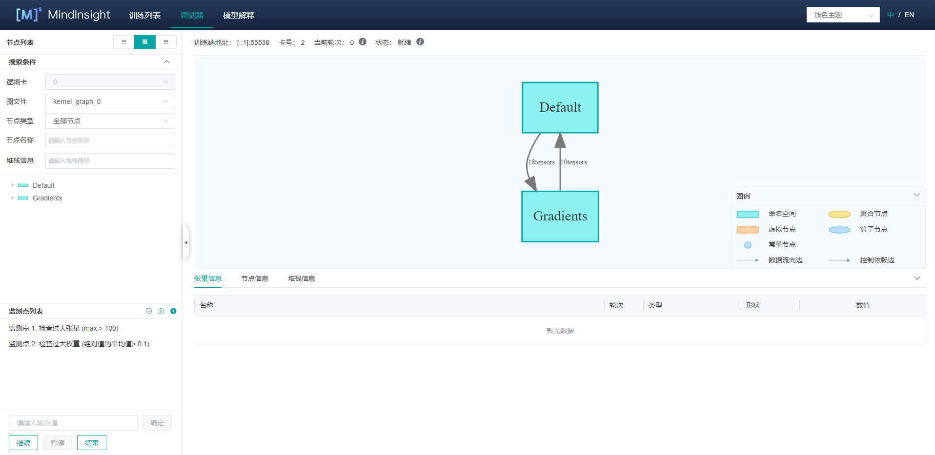Click info icon next to 状态 就绪
Image resolution: width=935 pixels, height=455 pixels.
pos(420,42)
